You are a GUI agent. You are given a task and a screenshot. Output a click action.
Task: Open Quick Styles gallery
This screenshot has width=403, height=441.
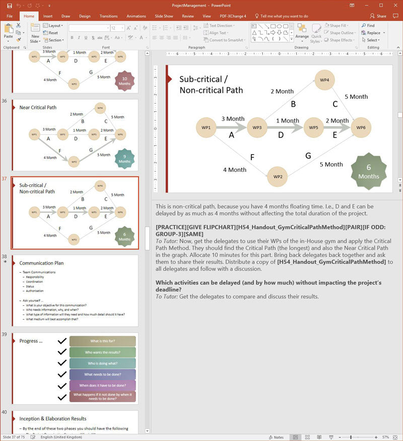pyautogui.click(x=316, y=33)
